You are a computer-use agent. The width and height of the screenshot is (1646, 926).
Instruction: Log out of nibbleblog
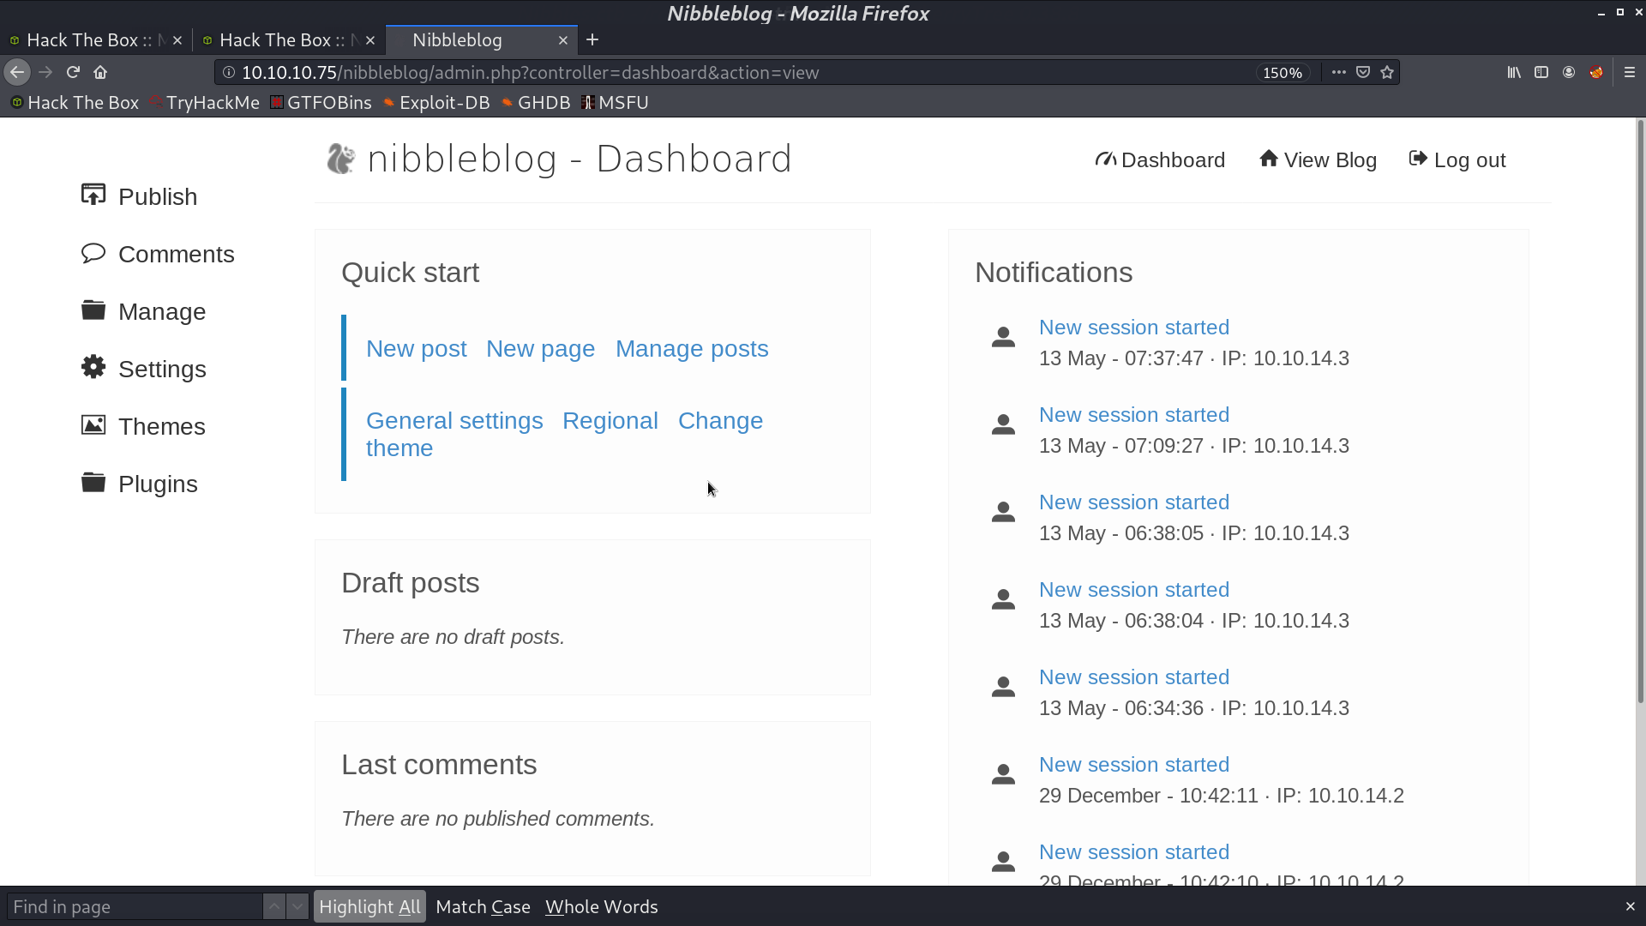point(1457,160)
